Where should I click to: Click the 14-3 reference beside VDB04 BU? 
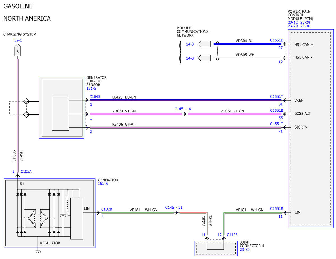pyautogui.click(x=190, y=44)
